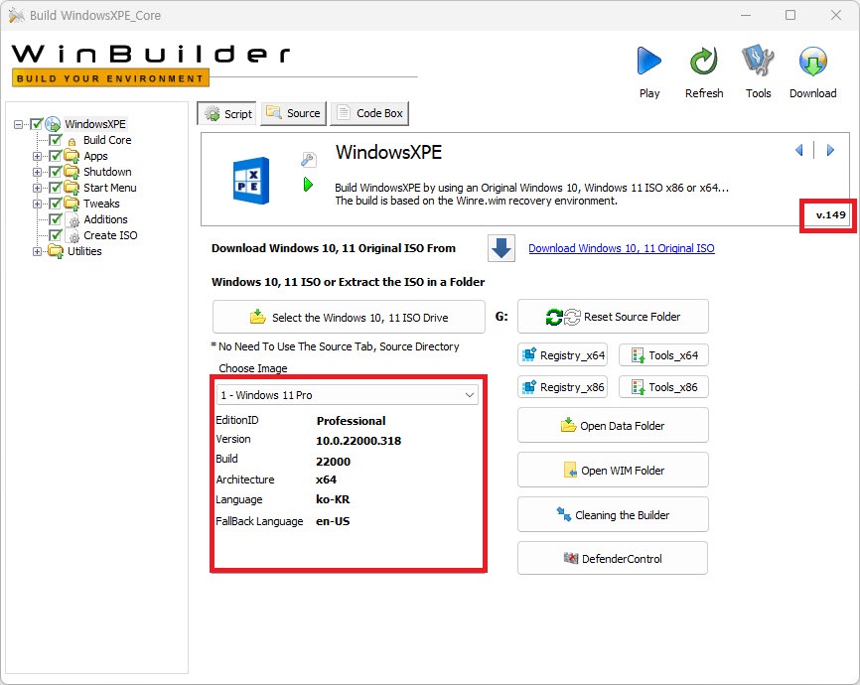The height and width of the screenshot is (685, 860).
Task: Toggle the Shutdown checkbox
Action: 56,172
